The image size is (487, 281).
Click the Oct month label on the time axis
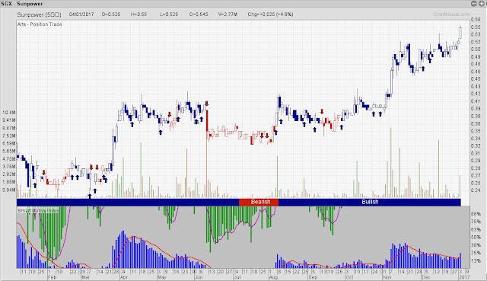click(349, 277)
